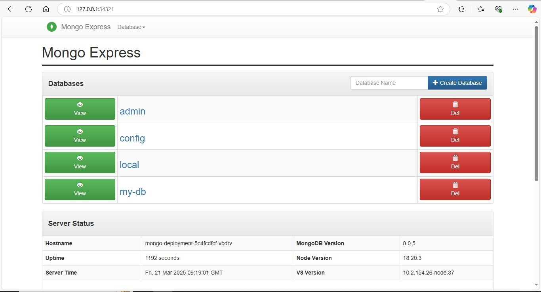Bookmark this page with the star icon

pyautogui.click(x=440, y=9)
